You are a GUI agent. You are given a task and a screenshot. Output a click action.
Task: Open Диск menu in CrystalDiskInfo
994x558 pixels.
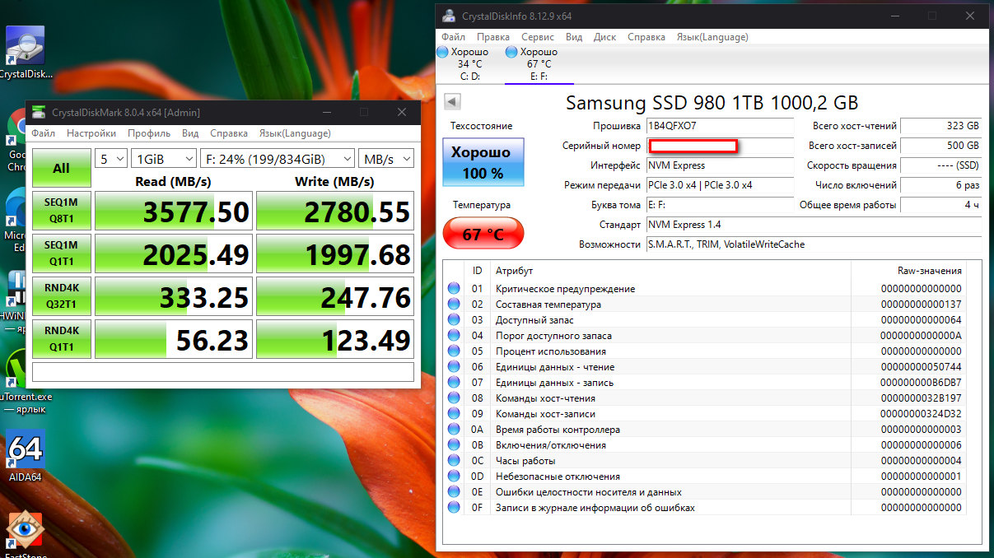point(605,37)
